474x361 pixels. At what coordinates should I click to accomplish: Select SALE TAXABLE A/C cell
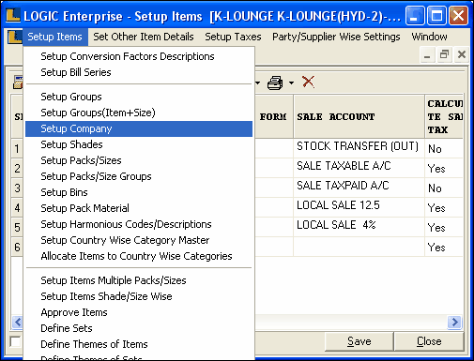click(359, 168)
